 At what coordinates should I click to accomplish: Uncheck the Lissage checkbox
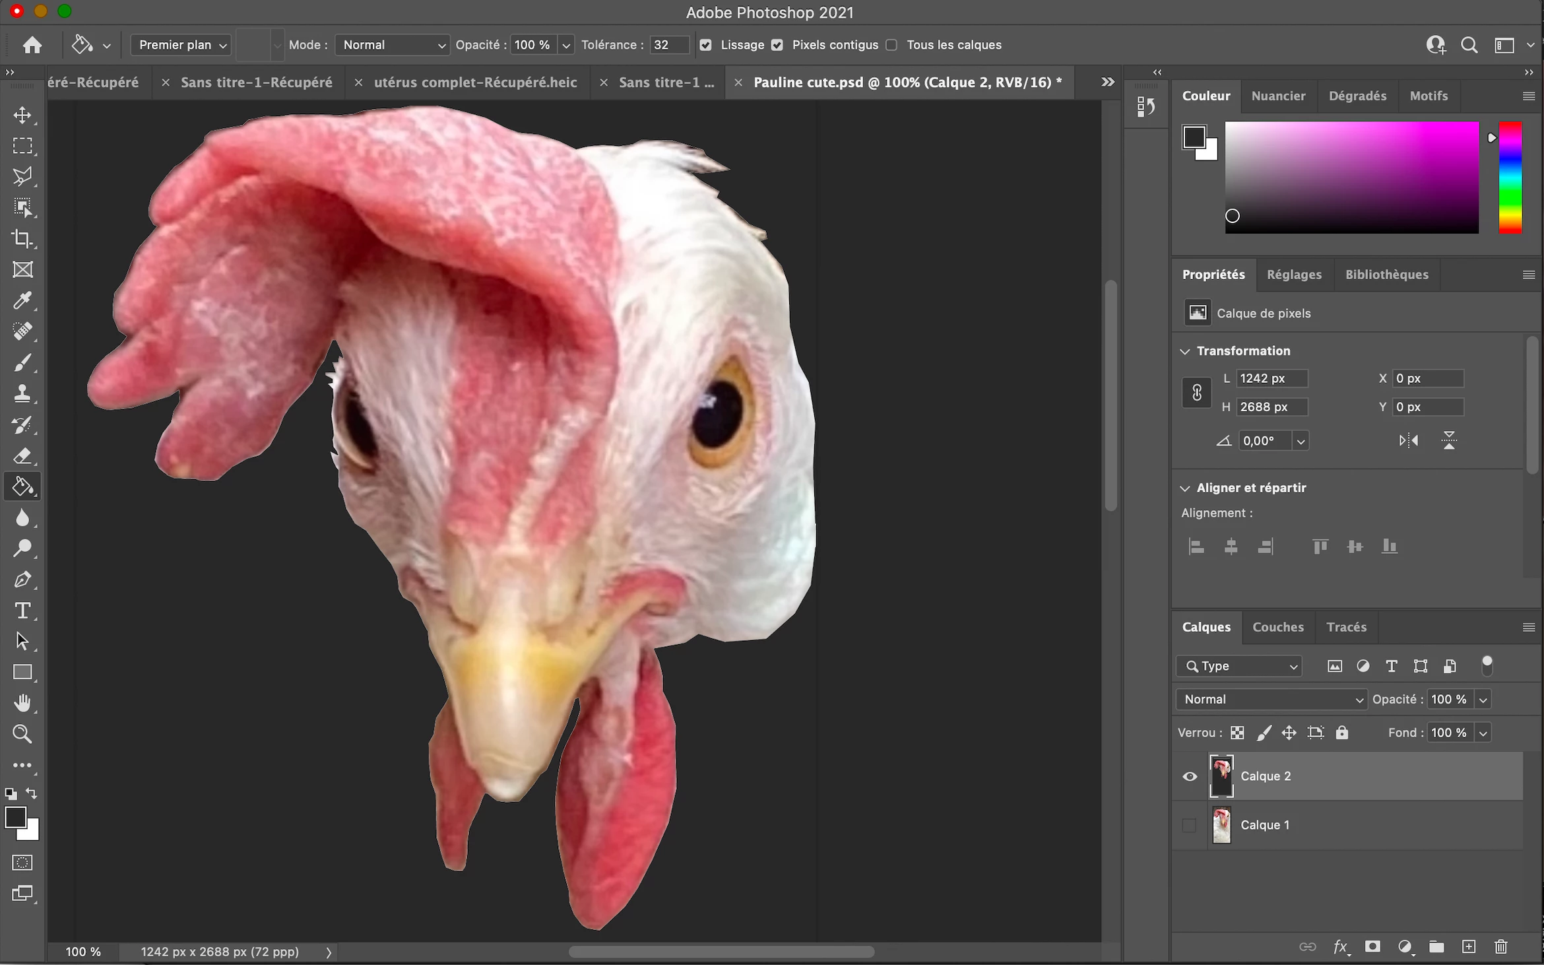click(x=705, y=45)
